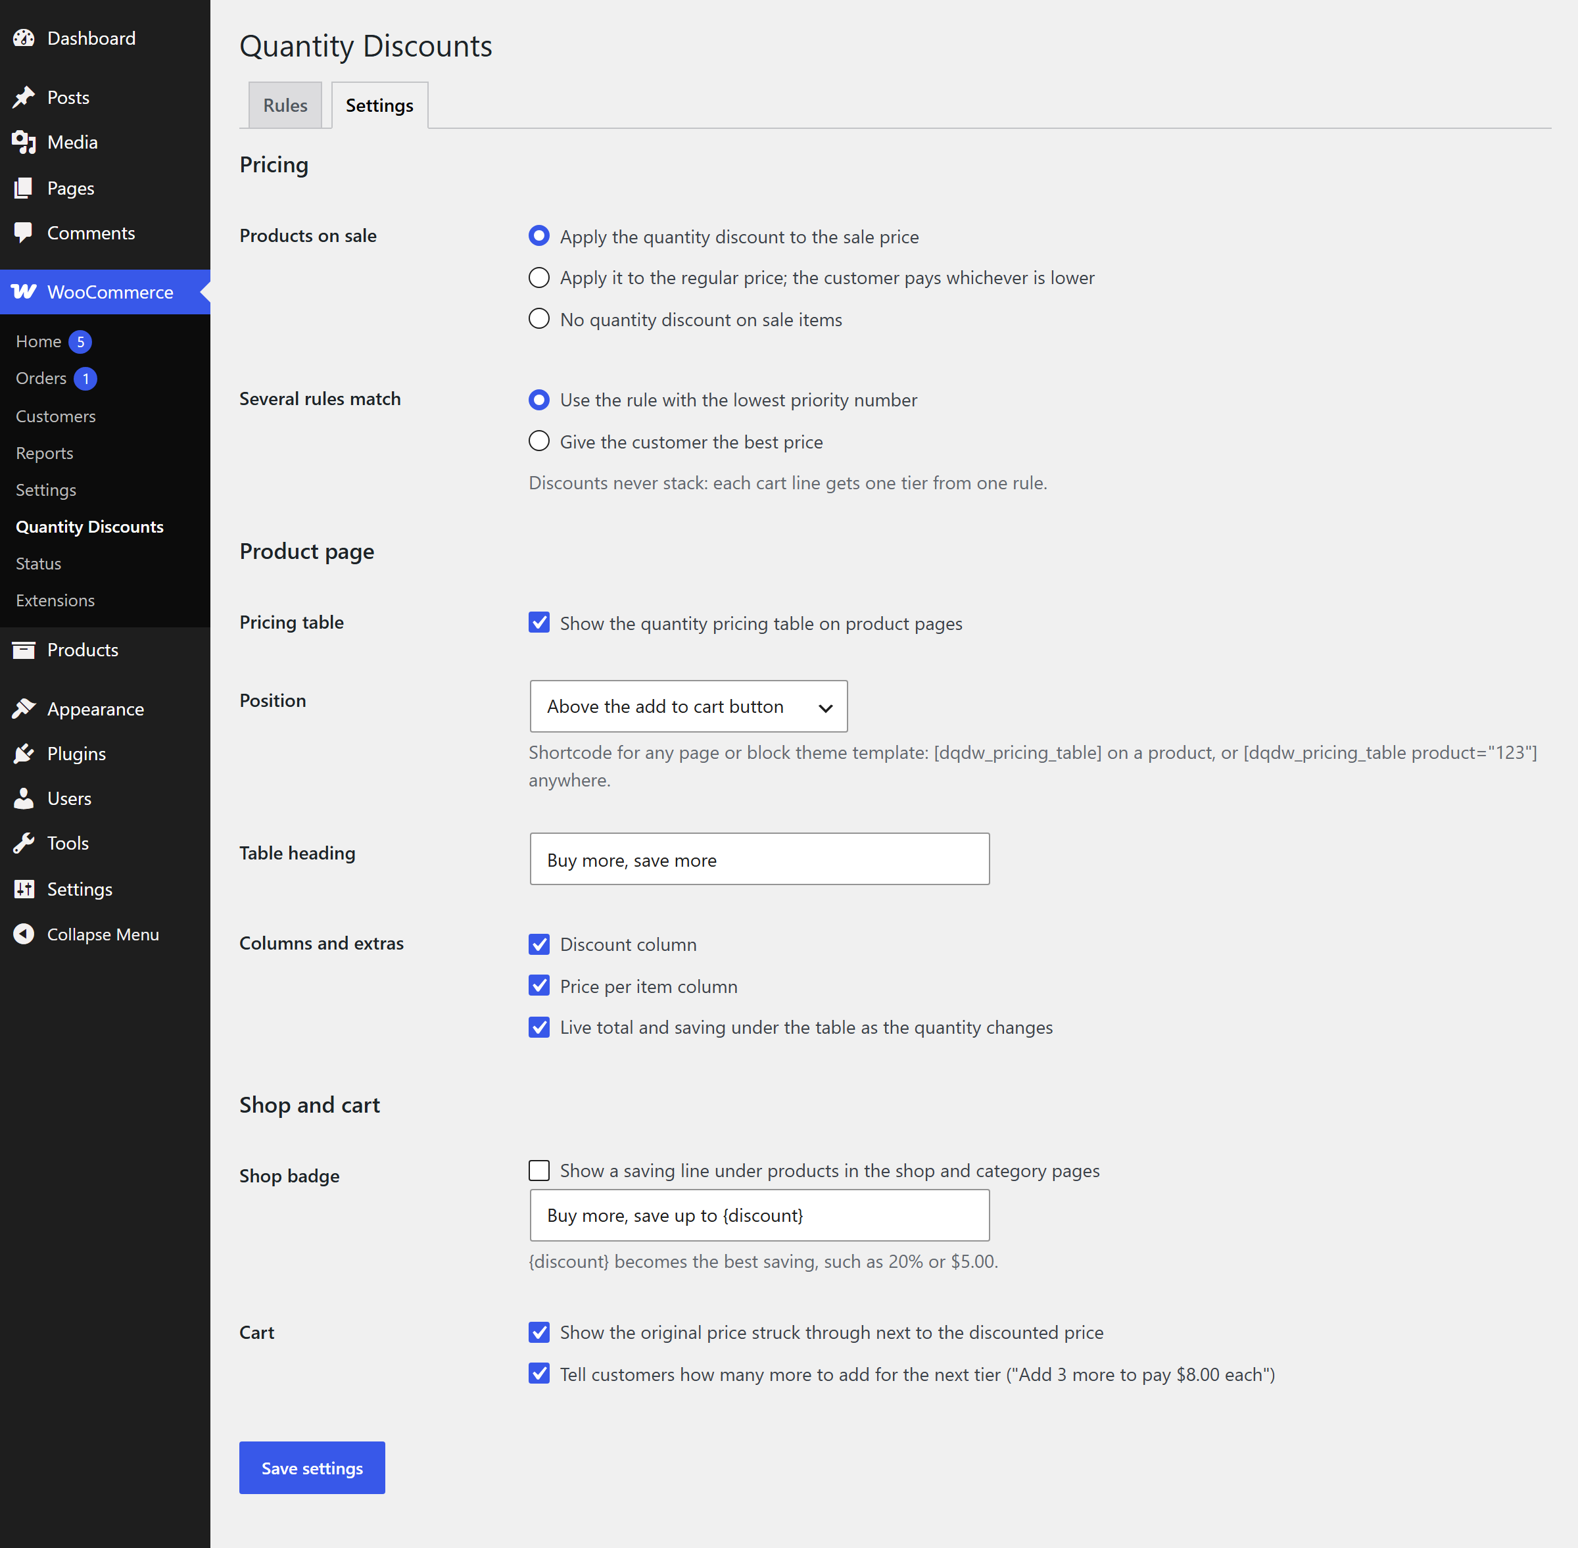The image size is (1578, 1548).
Task: Switch to the Rules tab
Action: point(285,105)
